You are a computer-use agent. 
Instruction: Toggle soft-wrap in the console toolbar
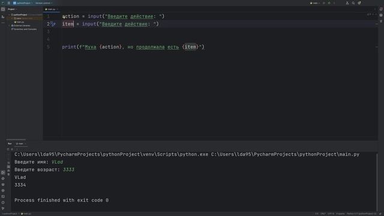click(8, 163)
